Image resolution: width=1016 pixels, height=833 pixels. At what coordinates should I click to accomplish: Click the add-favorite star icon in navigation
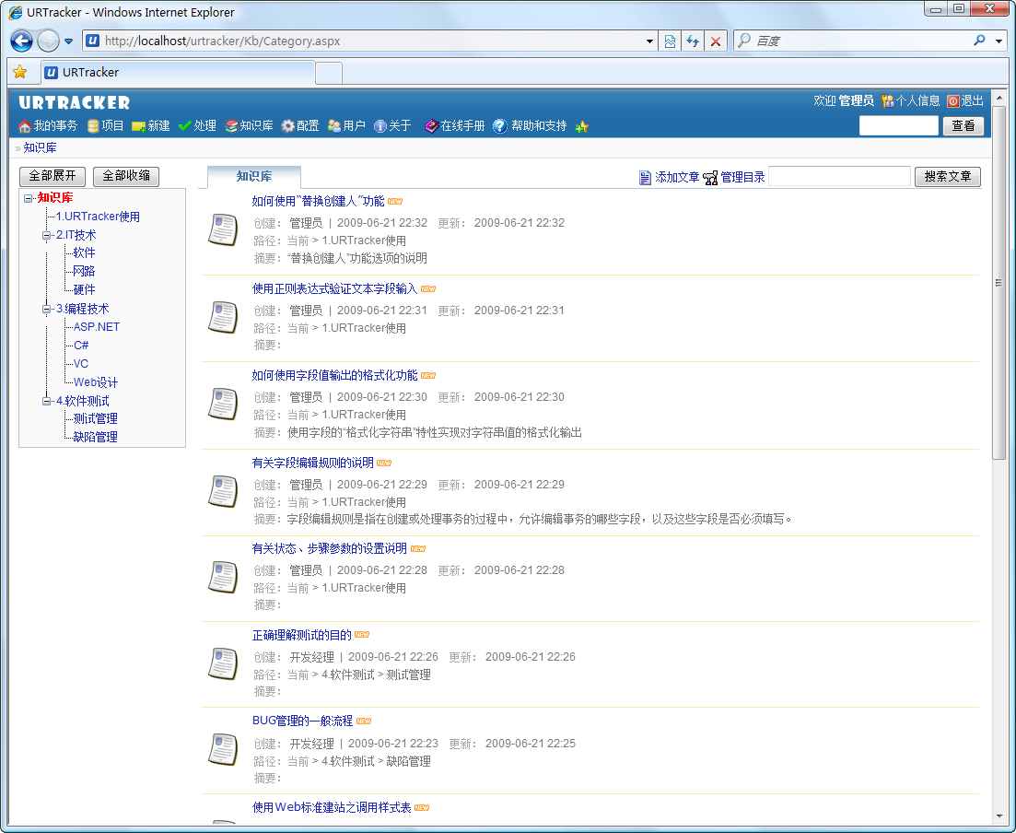tap(582, 126)
